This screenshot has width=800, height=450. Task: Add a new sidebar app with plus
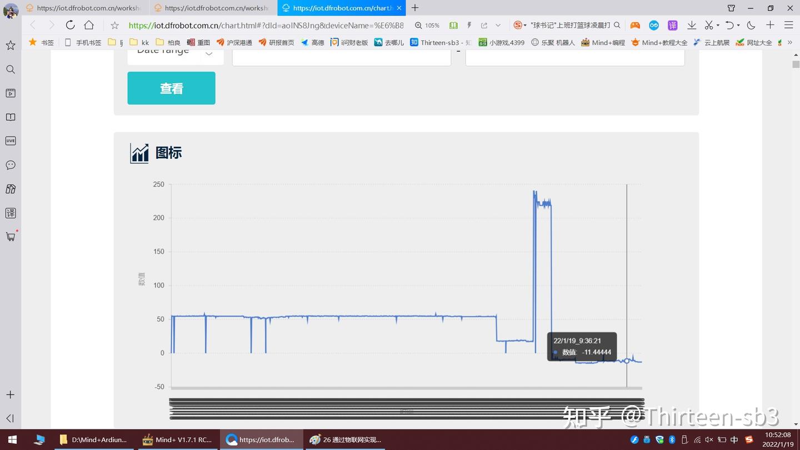pyautogui.click(x=11, y=394)
